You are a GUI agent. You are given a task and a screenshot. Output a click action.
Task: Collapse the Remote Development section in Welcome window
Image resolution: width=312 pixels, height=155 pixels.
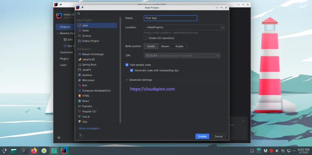(x=58, y=33)
